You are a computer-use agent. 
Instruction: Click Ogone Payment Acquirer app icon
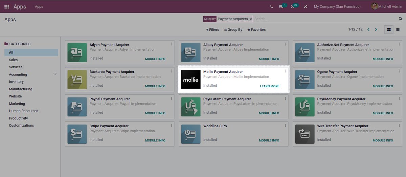point(305,80)
